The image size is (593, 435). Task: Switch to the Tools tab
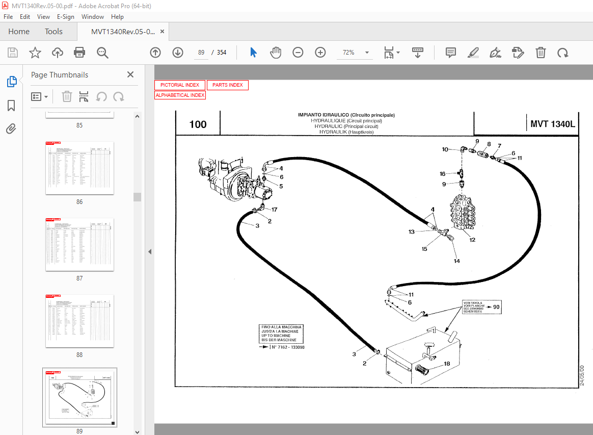(x=53, y=32)
